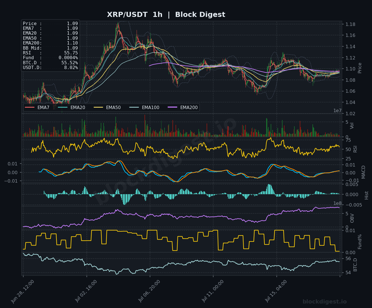The width and height of the screenshot is (372, 308).
Task: Select the 1.04 price axis tick
Action: coord(351,102)
